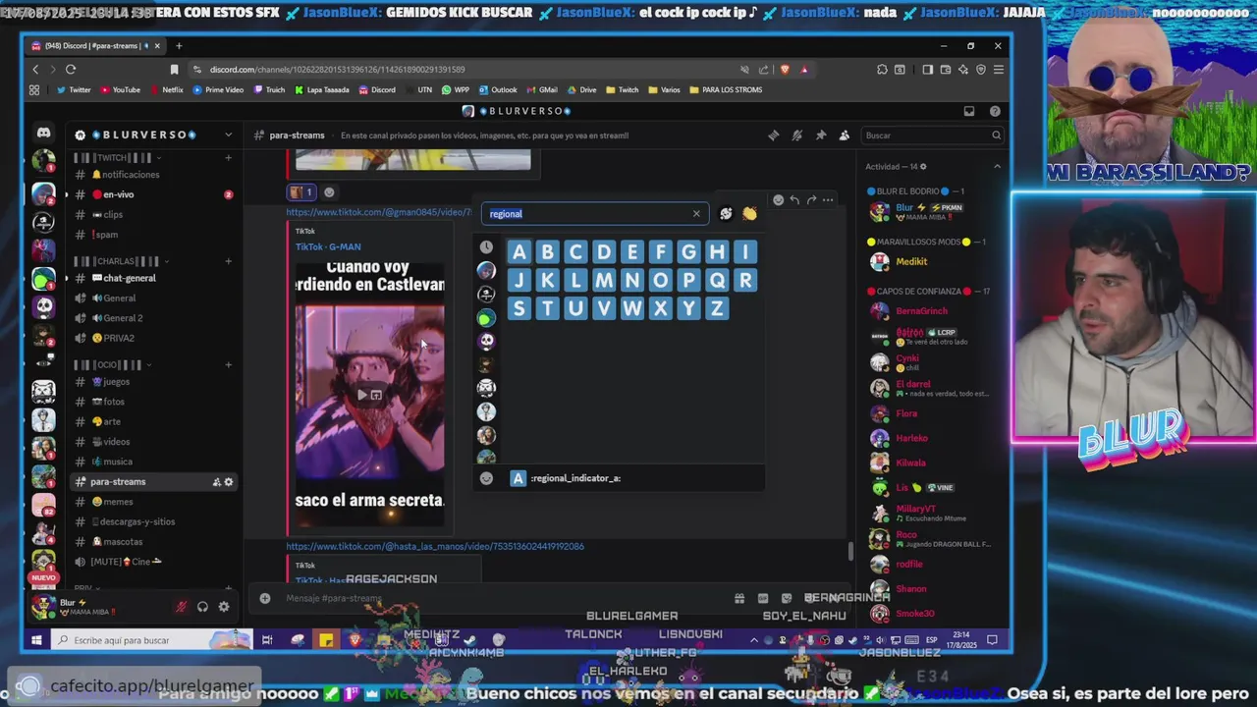Open the Discord inbox icon
The image size is (1257, 707).
pyautogui.click(x=969, y=111)
